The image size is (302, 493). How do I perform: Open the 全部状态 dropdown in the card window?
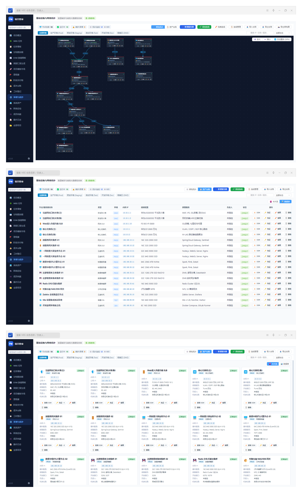pos(283,358)
